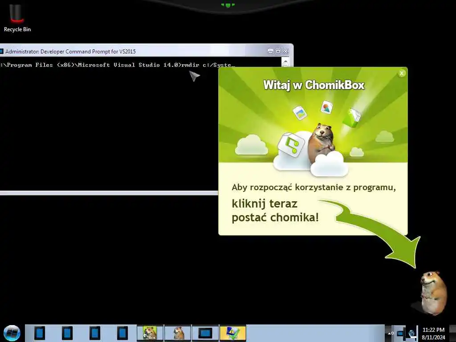Screen dimensions: 456x342
Task: Close the Witaj w ChomikBox welcome popup
Action: (x=402, y=73)
